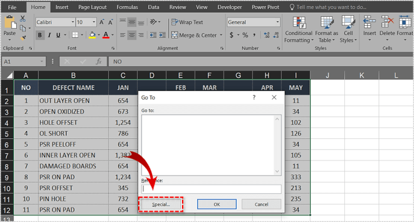Open the Merge & Center dropdown arrow
This screenshot has width=414, height=222.
tap(221, 35)
